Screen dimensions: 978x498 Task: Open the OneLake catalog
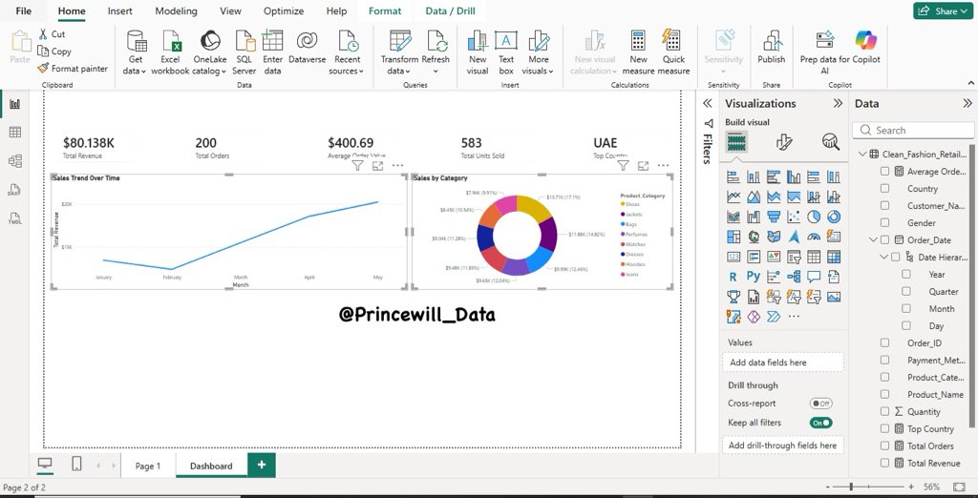(x=209, y=52)
